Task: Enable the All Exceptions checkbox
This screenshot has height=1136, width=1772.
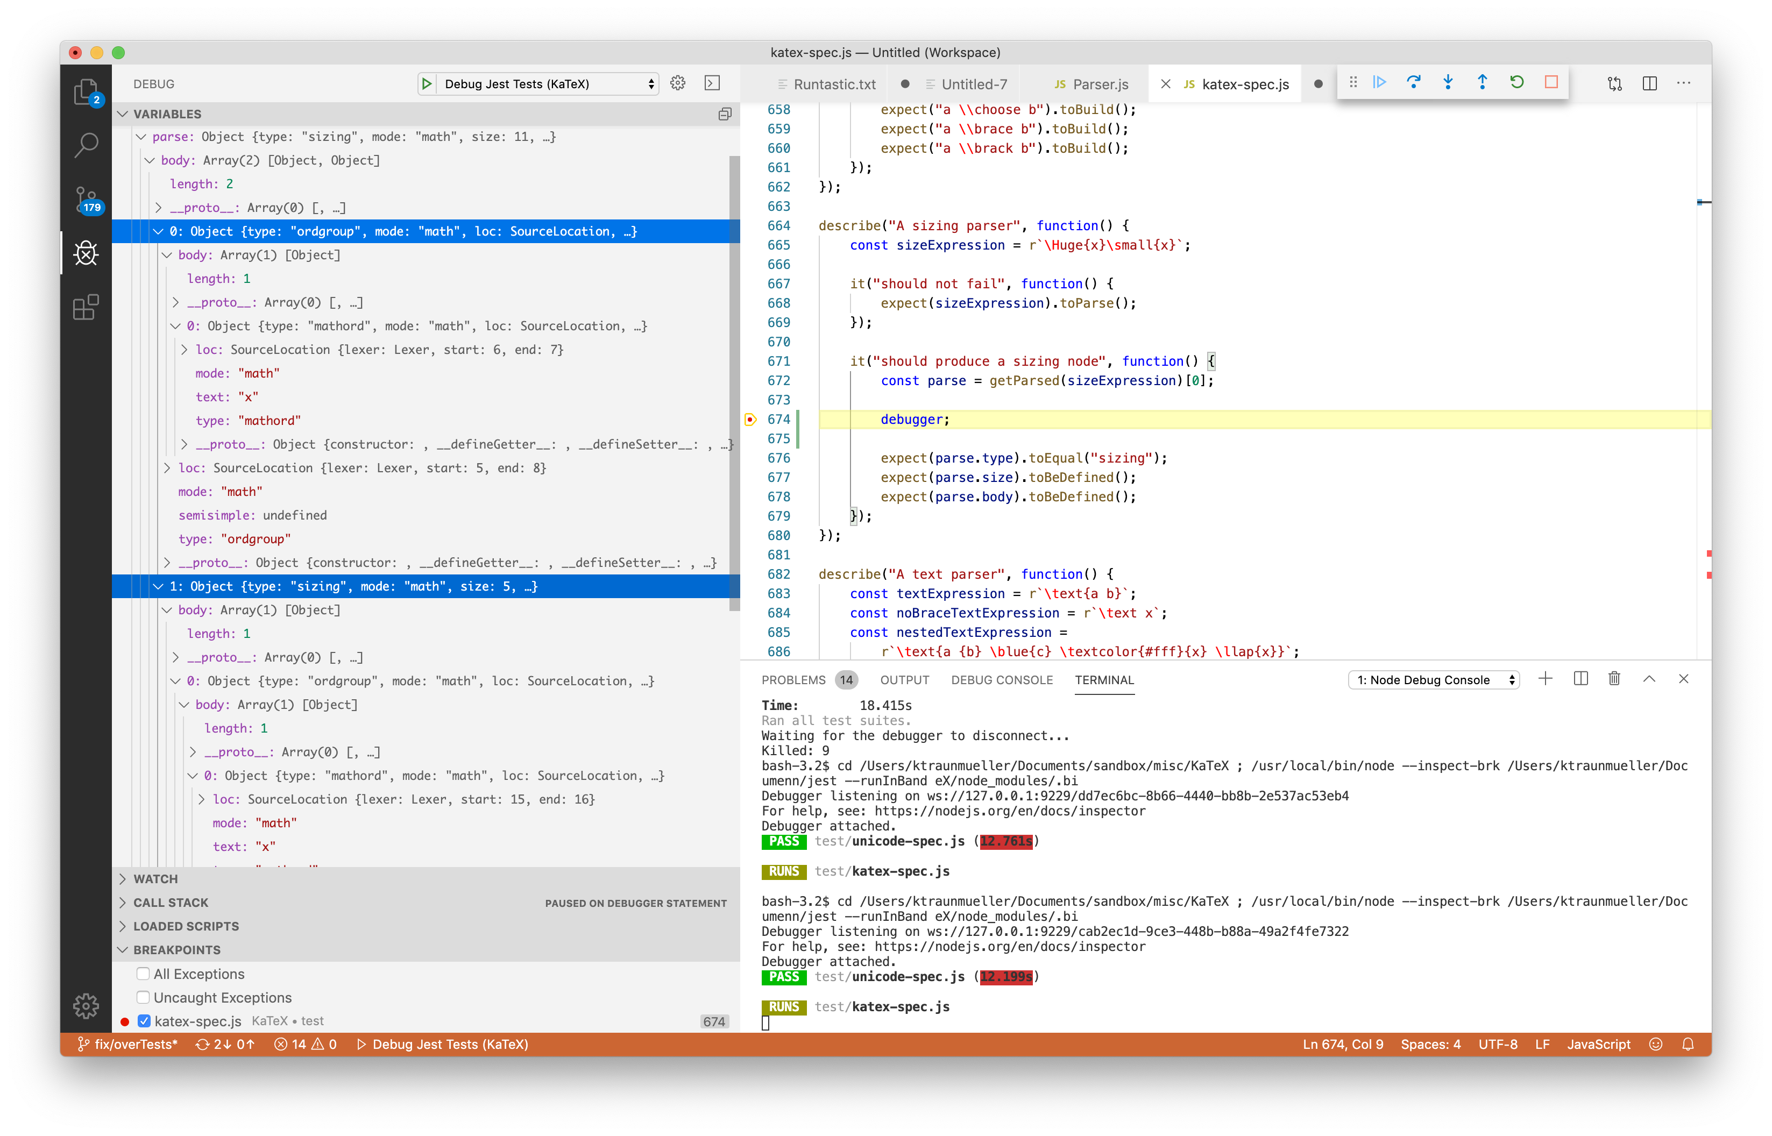Action: coord(143,974)
